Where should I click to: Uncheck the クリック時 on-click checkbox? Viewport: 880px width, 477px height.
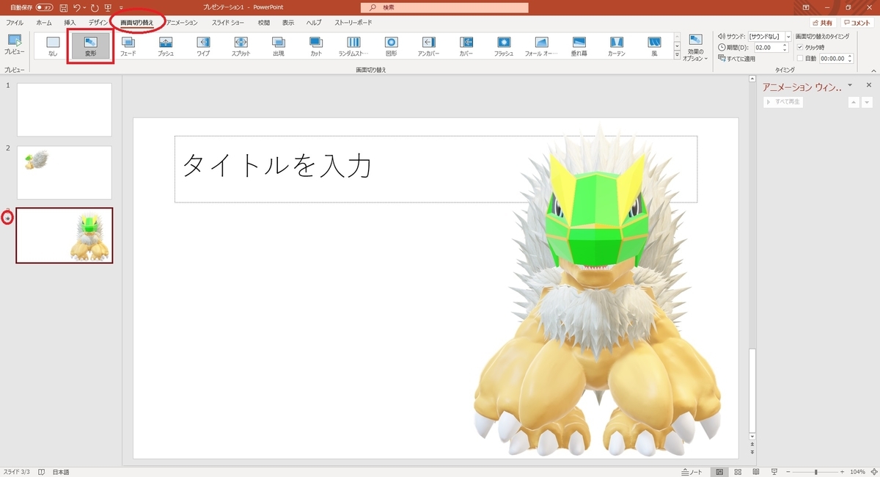tap(801, 47)
